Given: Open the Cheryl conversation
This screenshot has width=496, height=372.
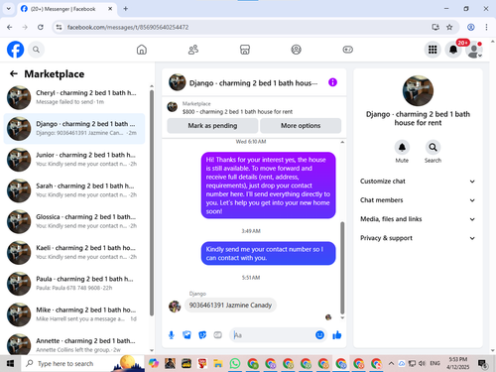Looking at the screenshot, I should click(74, 97).
